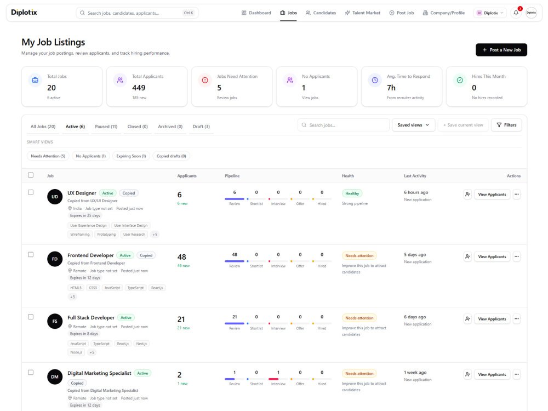Click the magnifier icon in Search jobs field
Viewport: 548px width, 411px height.
(304, 125)
